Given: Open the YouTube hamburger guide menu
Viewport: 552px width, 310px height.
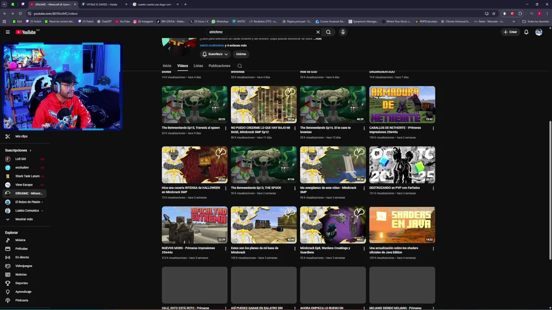Looking at the screenshot, I should 7,32.
